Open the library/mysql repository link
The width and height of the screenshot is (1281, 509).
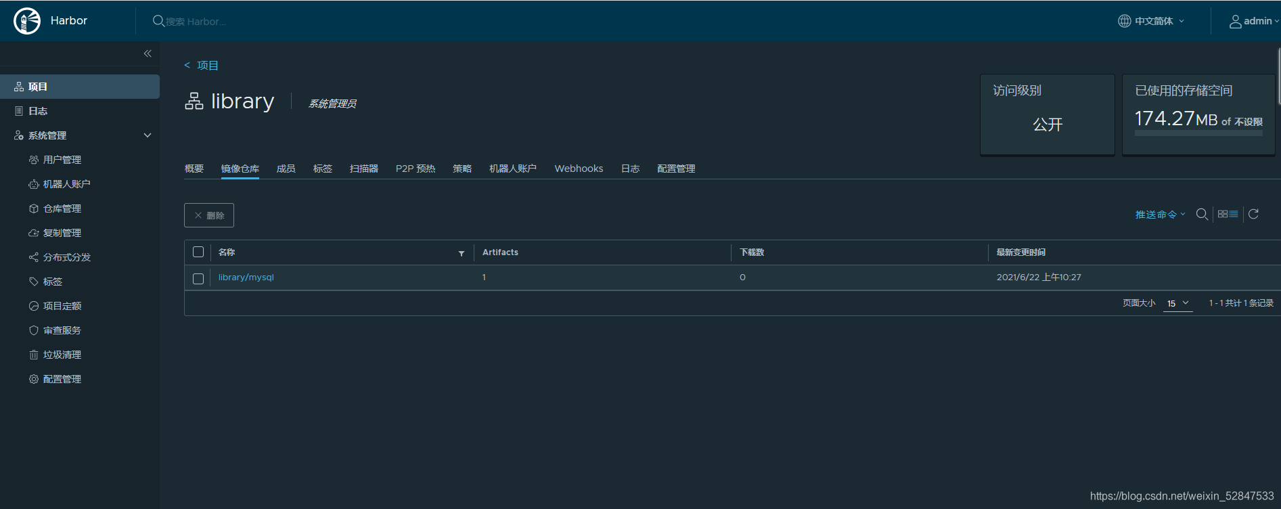(246, 278)
